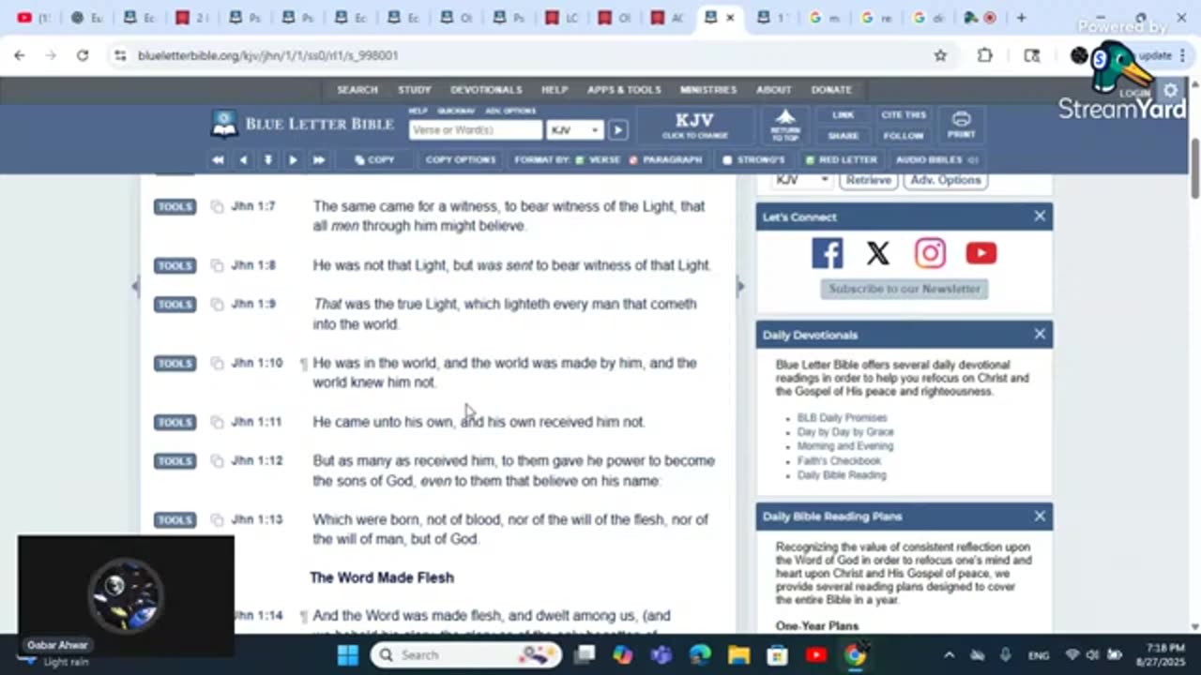Open Microsoft Edge from taskbar

click(x=701, y=654)
